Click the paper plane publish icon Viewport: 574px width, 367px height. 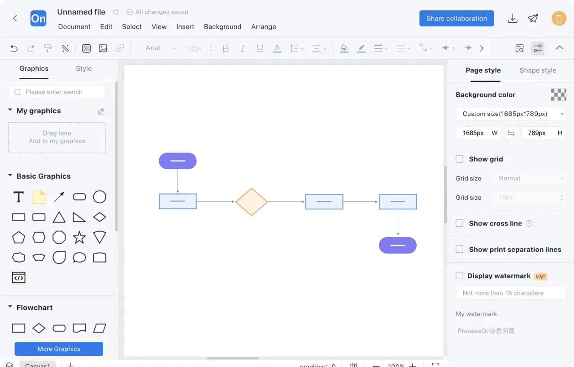coord(533,18)
